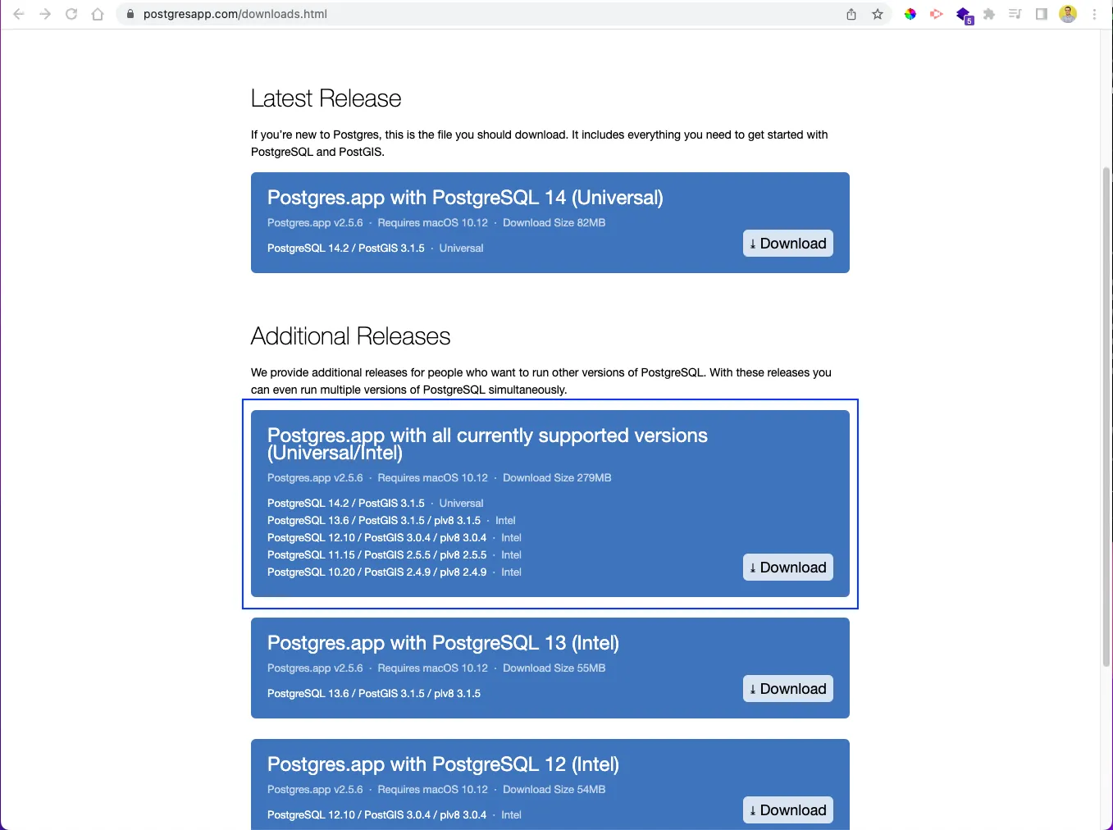Viewport: 1113px width, 830px height.
Task: Open the extension with badge 5
Action: [x=965, y=15]
